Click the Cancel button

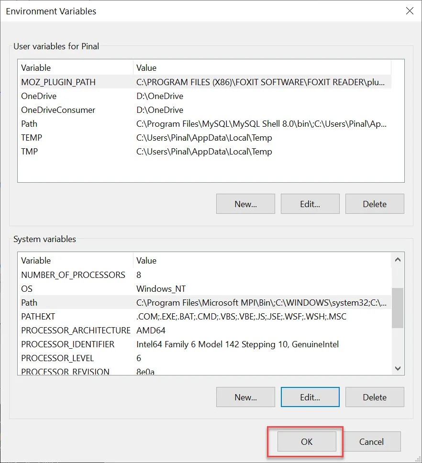point(372,441)
